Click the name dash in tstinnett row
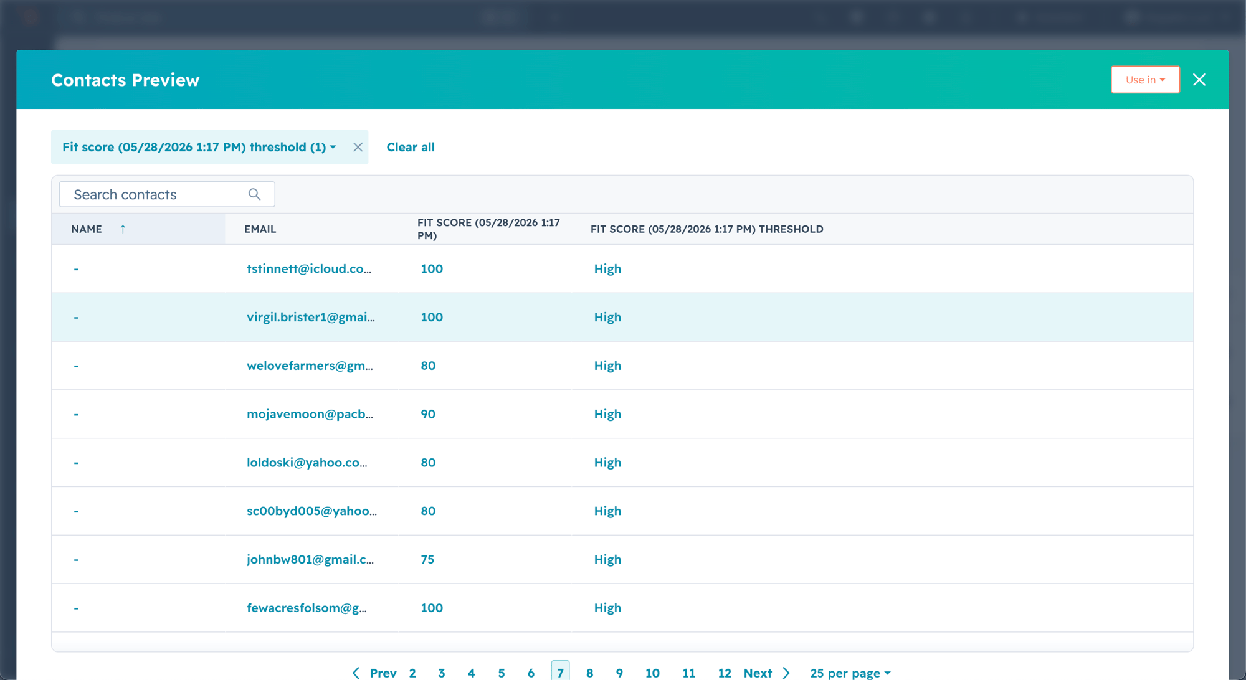The height and width of the screenshot is (680, 1246). tap(76, 269)
